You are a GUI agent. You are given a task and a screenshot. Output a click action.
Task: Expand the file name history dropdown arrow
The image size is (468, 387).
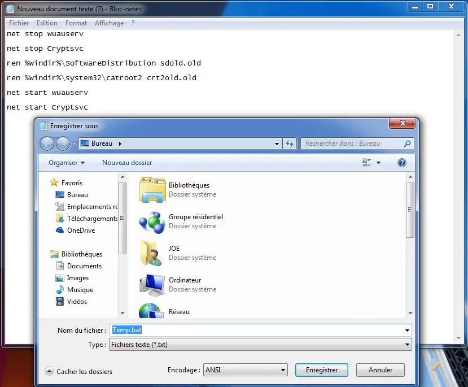pos(407,331)
